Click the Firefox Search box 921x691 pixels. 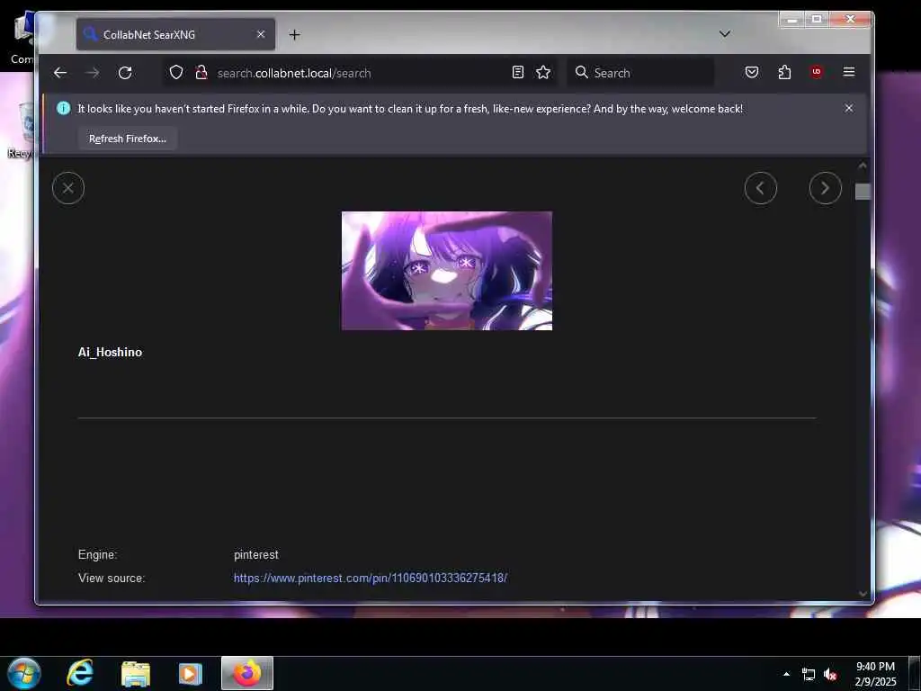[x=640, y=73]
